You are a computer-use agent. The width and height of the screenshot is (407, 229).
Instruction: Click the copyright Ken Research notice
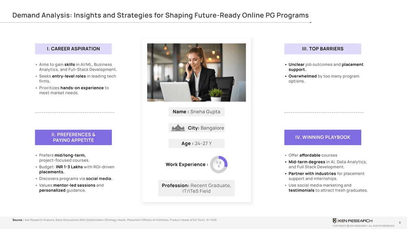point(363,226)
